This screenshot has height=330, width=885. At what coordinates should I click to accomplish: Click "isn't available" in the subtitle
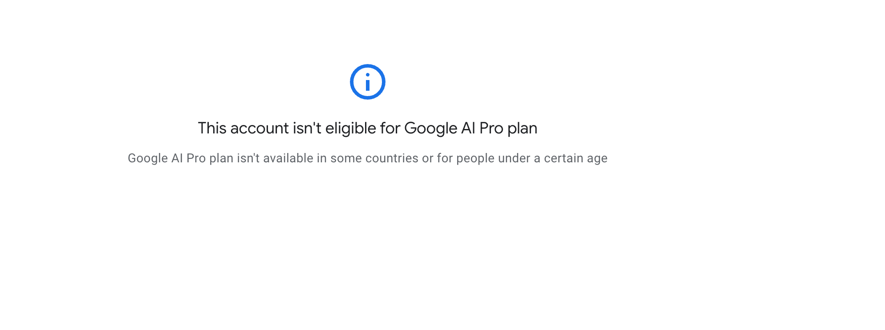(275, 158)
